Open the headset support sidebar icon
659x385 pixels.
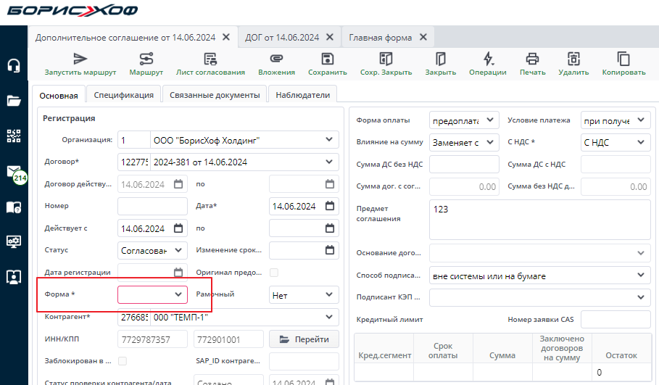13,66
